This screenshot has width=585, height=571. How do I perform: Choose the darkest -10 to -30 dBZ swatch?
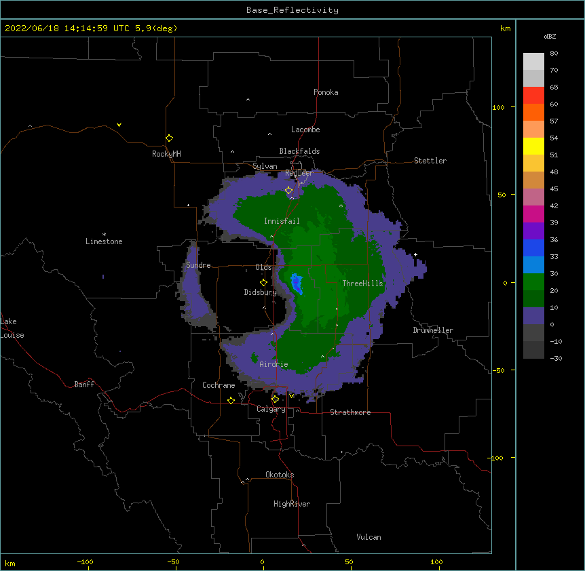533,350
